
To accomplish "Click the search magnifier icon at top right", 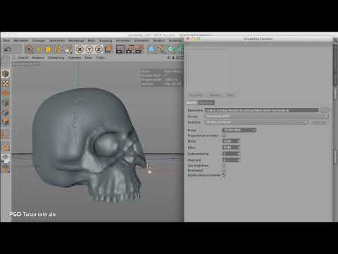I will (x=335, y=41).
